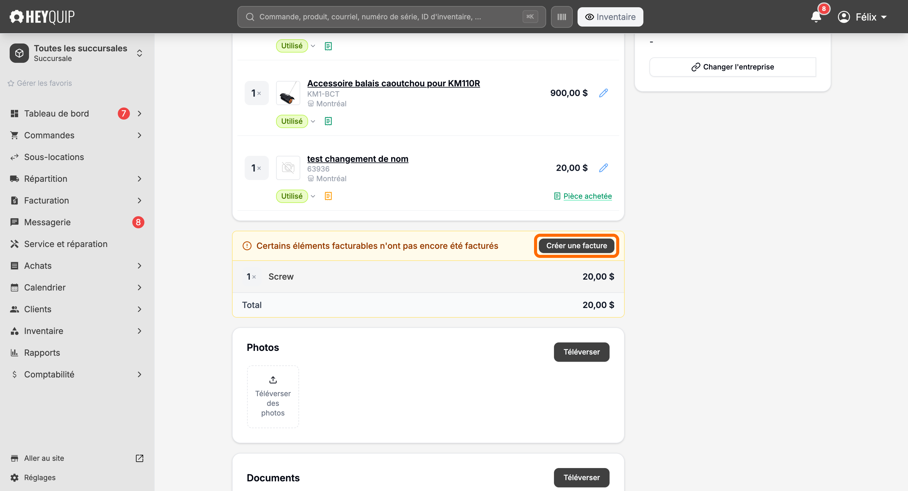Click the Réglages gear icon
This screenshot has height=491, width=908.
pos(14,478)
